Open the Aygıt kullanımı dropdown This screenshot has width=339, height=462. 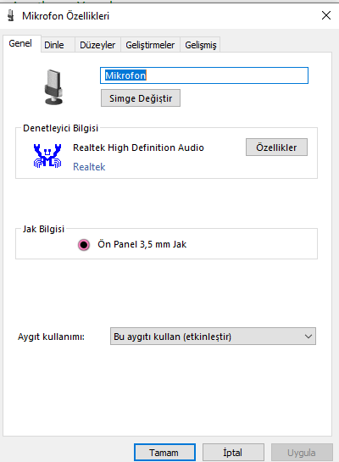[x=213, y=337]
